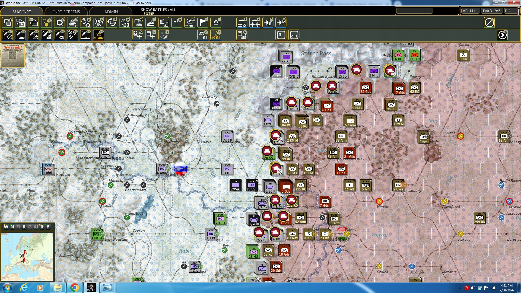The width and height of the screenshot is (521, 293).
Task: Open the factory list icon (N)
Action: (242, 35)
